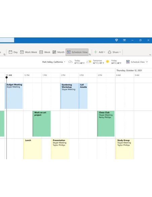Viewport: 152px width, 197px height.
Task: Open the Call Amelie event
Action: tap(83, 96)
